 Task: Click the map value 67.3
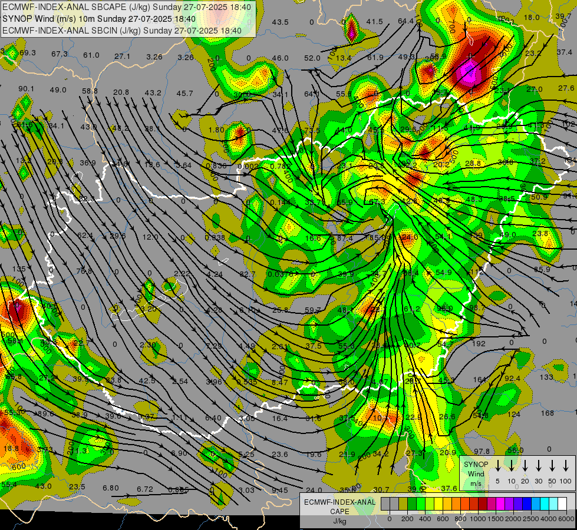tap(60, 54)
